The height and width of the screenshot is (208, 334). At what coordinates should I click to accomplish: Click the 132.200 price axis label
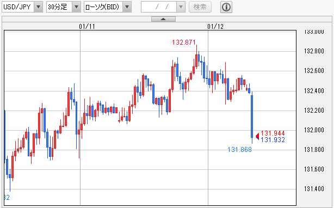(x=314, y=111)
